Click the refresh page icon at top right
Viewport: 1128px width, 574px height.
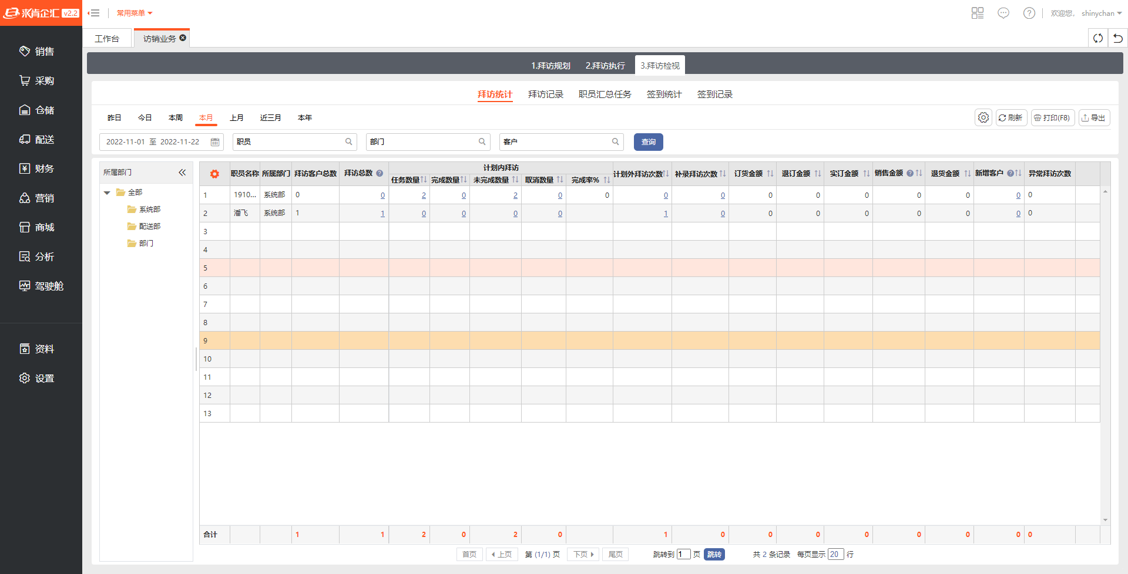(x=1098, y=38)
